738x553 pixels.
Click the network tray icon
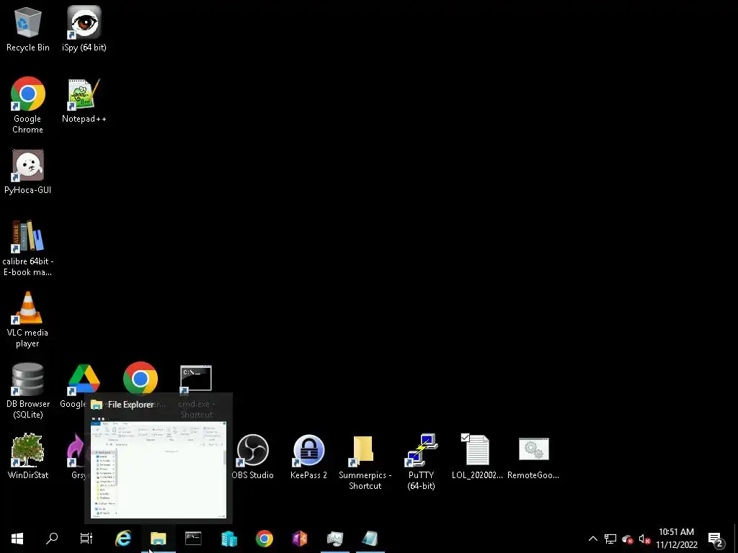pyautogui.click(x=610, y=539)
